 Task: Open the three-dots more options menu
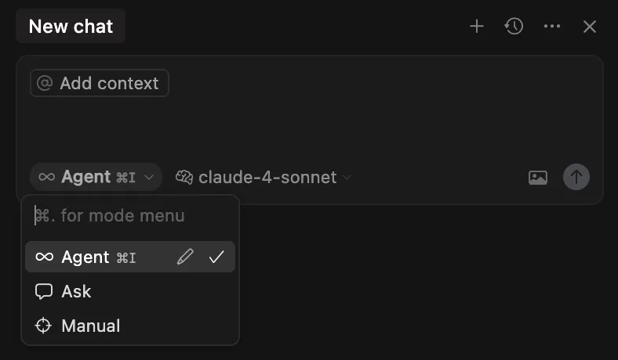point(552,27)
